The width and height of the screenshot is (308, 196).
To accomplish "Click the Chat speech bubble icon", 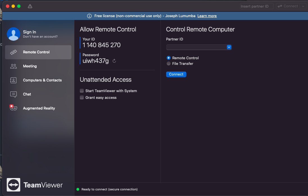I will pos(13,94).
